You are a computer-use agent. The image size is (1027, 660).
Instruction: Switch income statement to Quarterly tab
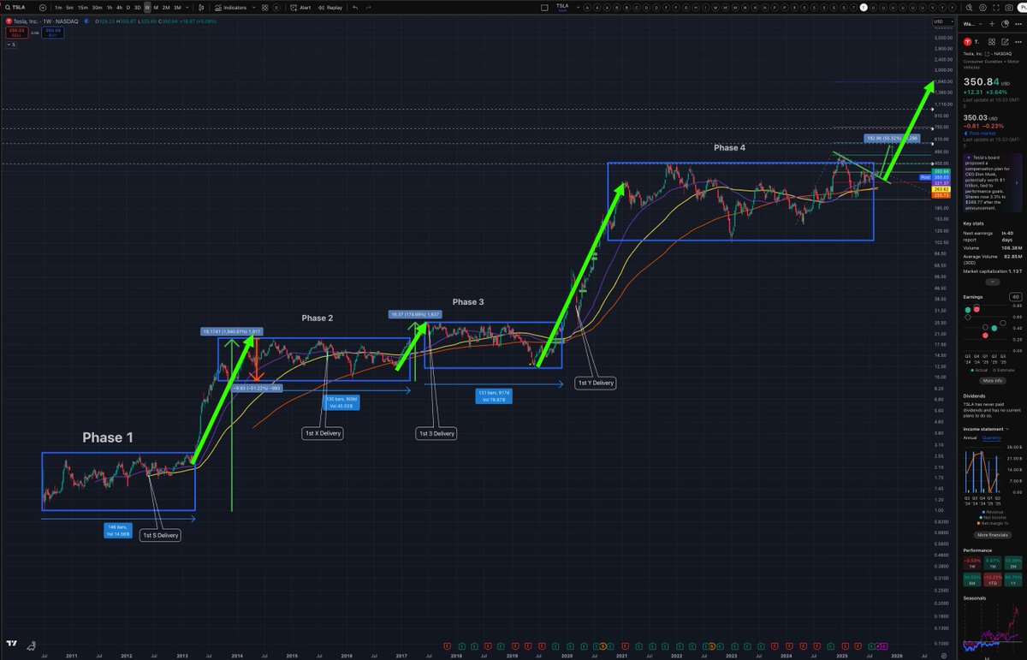(x=991, y=437)
